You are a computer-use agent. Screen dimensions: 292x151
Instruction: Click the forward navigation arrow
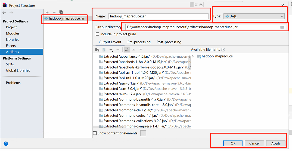point(11,13)
